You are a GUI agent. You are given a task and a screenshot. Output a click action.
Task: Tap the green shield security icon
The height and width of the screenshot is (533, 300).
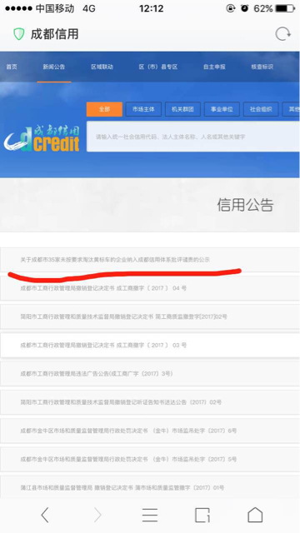18,34
